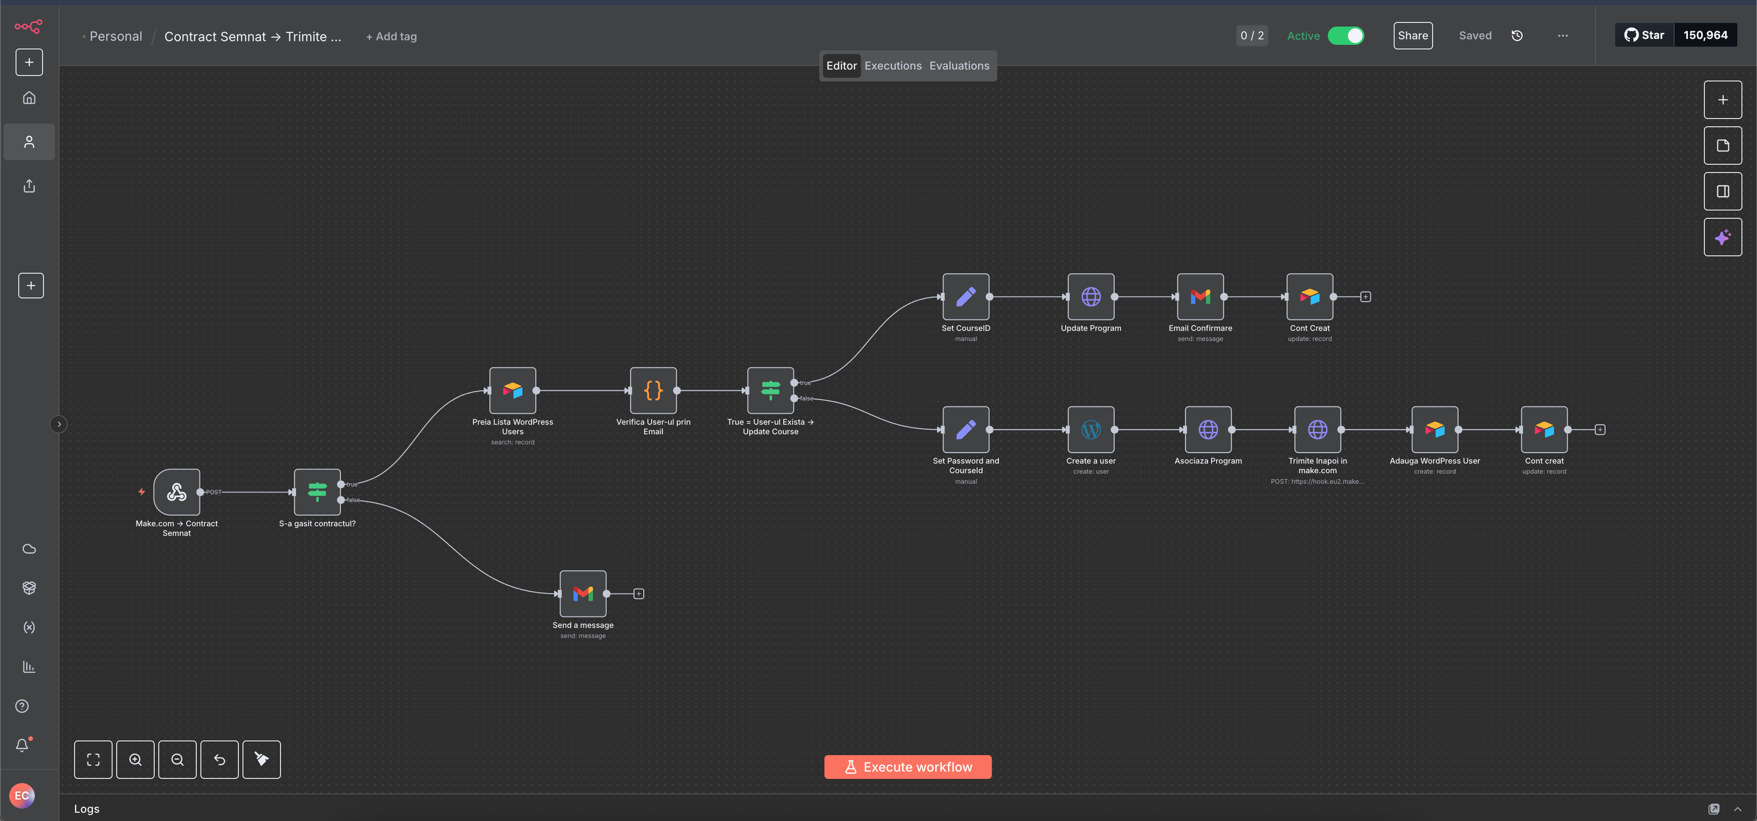Add a node after 'Send a message' plus
Viewport: 1757px width, 821px height.
click(638, 594)
